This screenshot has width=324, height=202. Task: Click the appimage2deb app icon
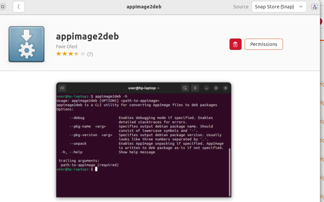(x=26, y=44)
